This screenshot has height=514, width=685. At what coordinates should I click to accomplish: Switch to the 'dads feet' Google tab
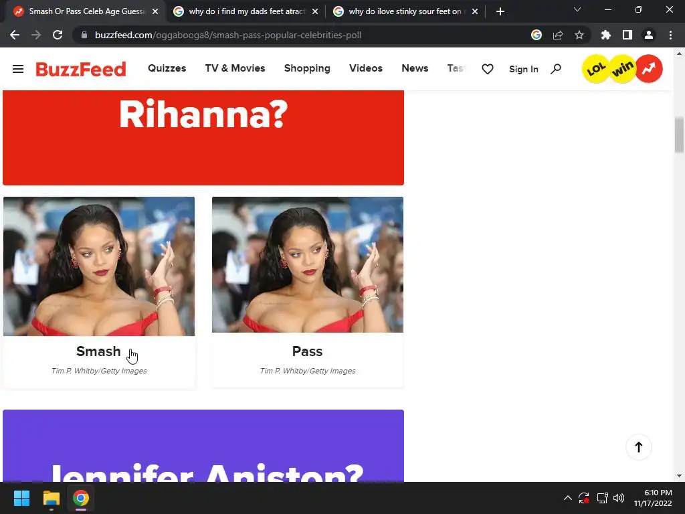247,11
